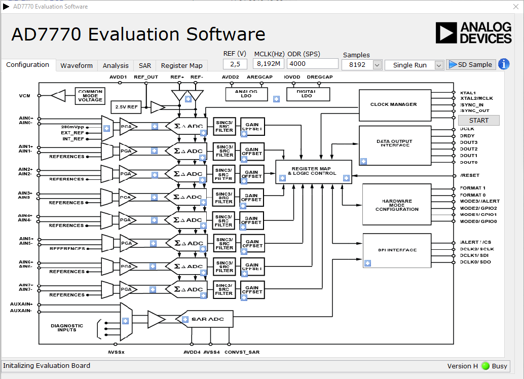Viewport: 524px width, 379px height.
Task: Click the plus icon on the AIN0 input mux
Action: pyautogui.click(x=106, y=128)
